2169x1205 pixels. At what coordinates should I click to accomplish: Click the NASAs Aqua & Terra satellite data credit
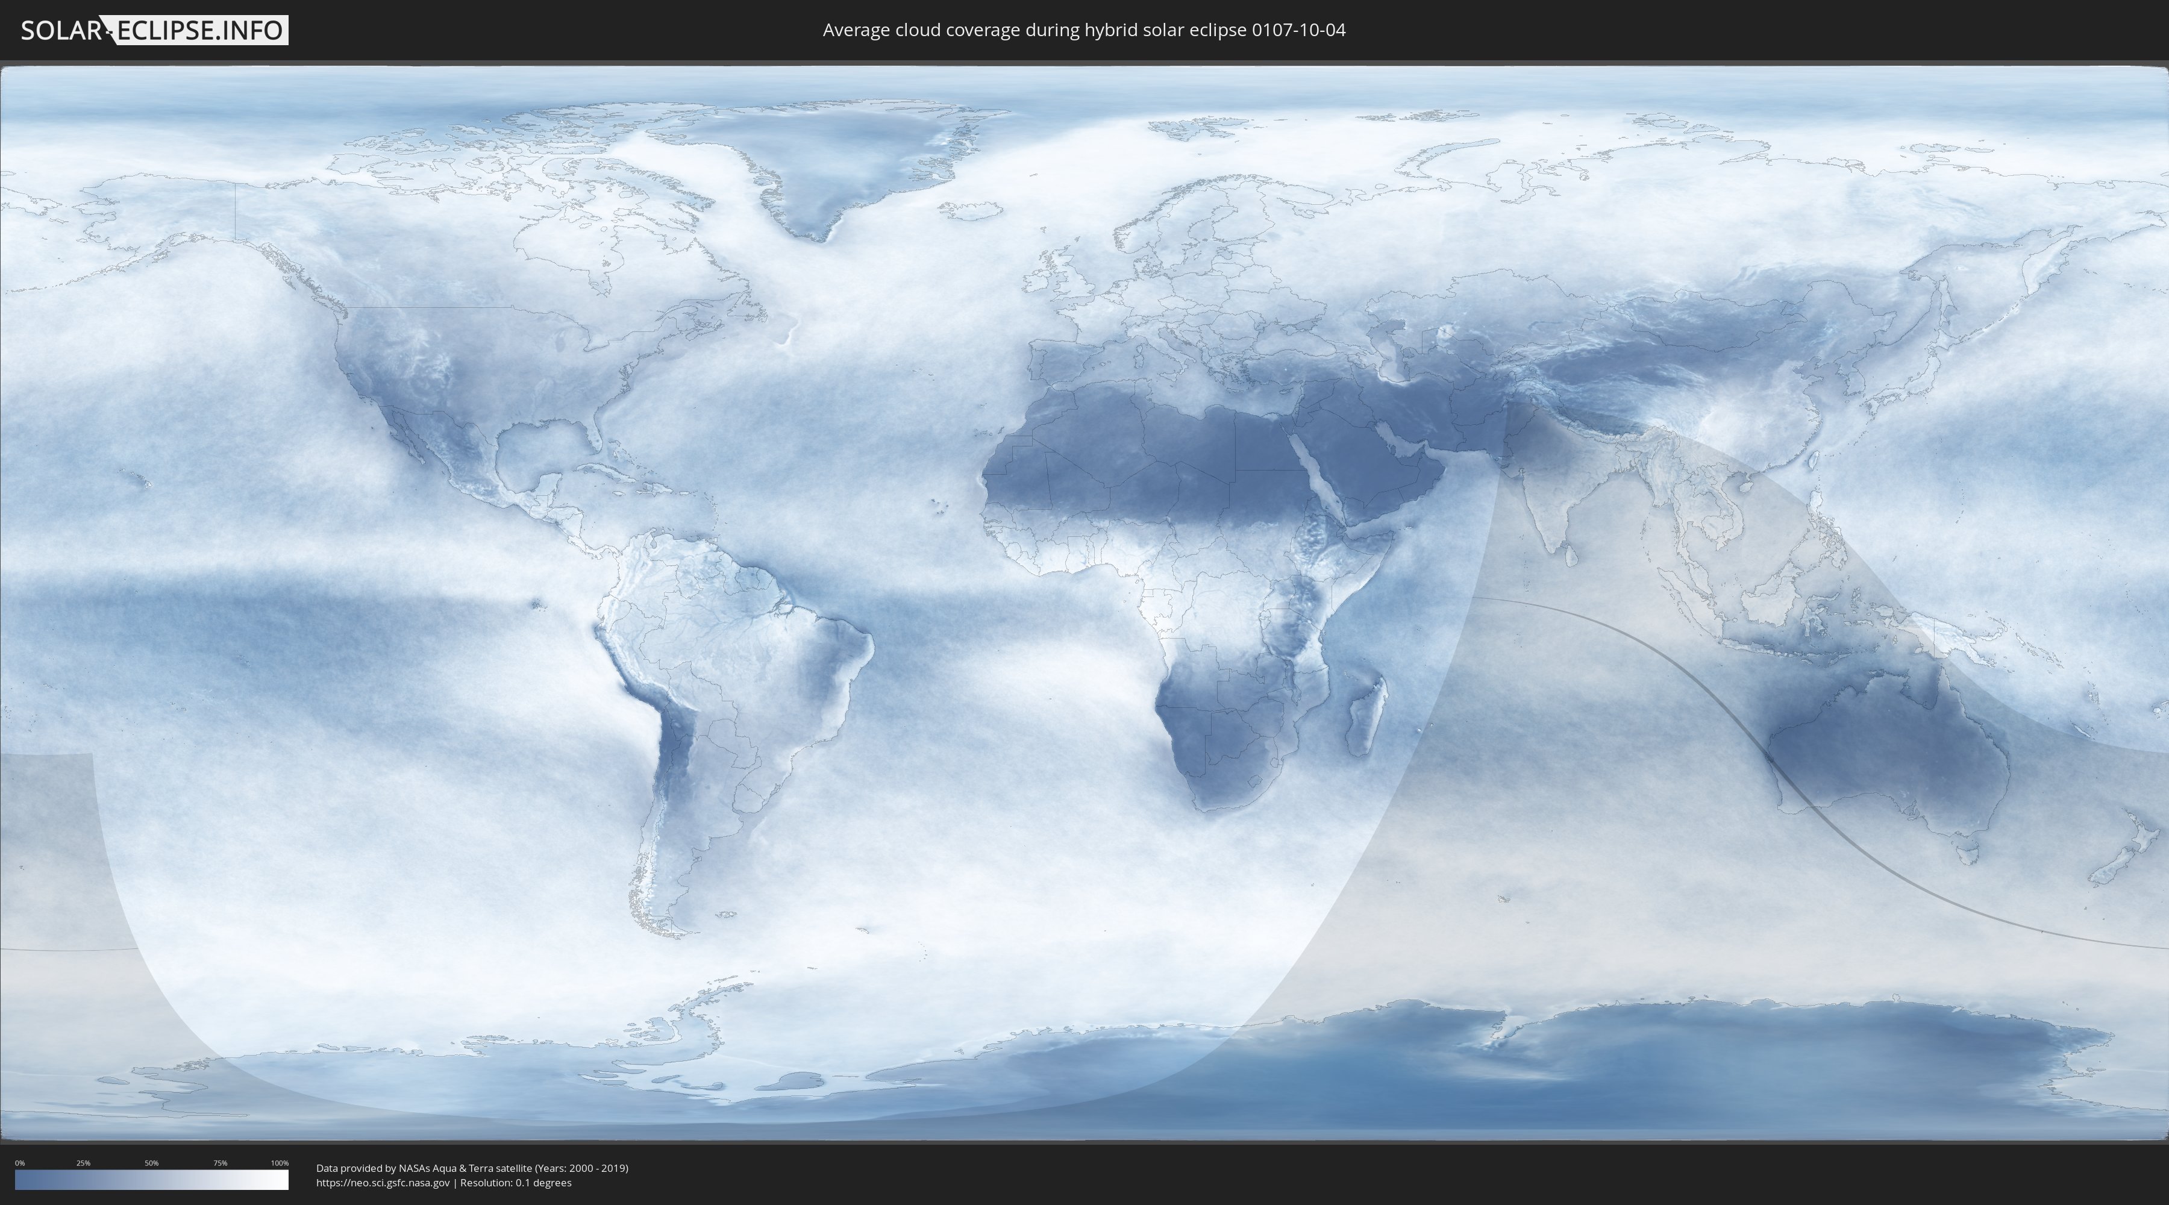pos(472,1168)
